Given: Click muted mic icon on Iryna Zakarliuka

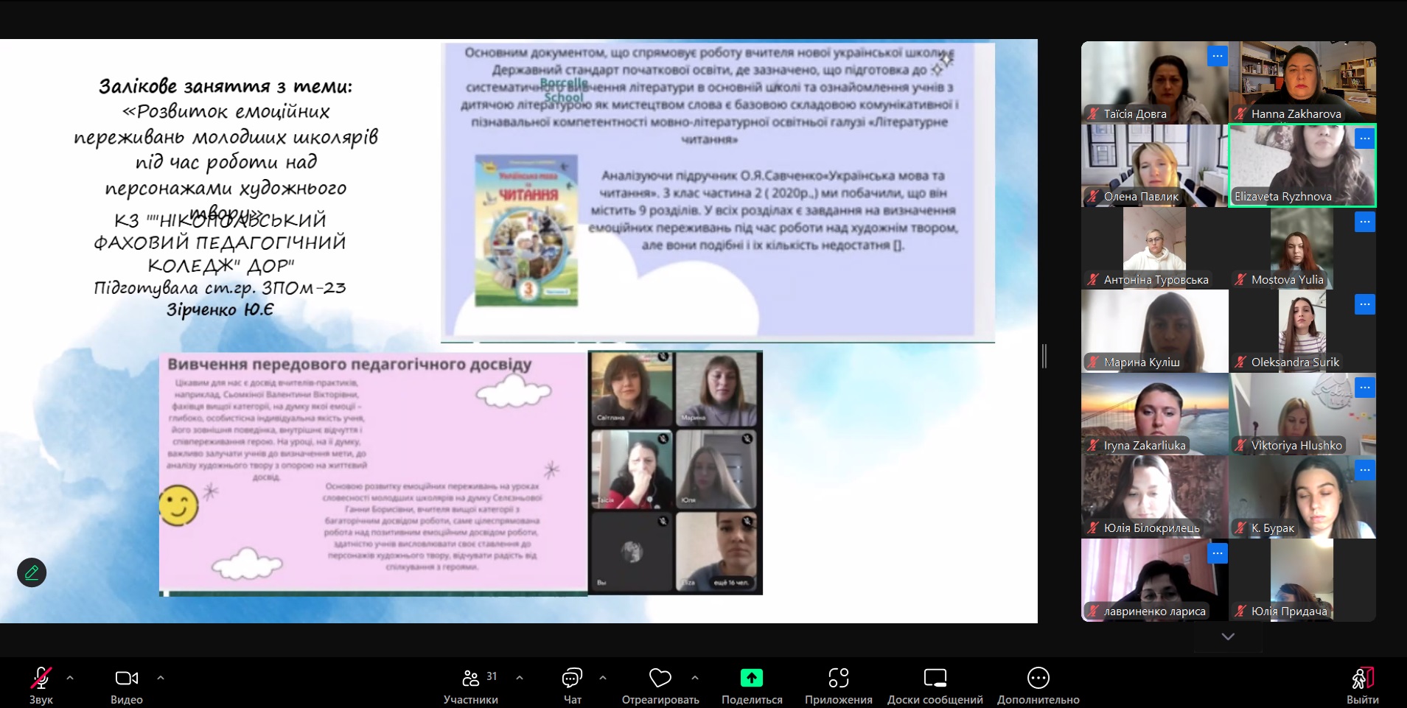Looking at the screenshot, I should click(1093, 446).
